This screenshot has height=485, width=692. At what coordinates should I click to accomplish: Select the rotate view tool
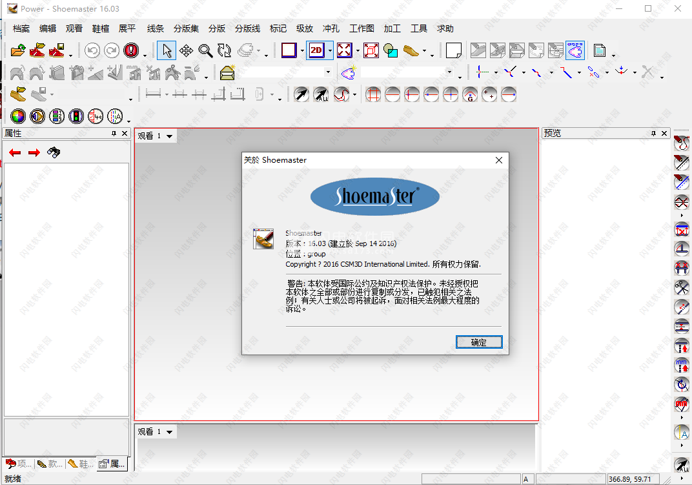[224, 50]
